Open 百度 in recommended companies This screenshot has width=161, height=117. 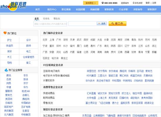[x=9, y=79]
